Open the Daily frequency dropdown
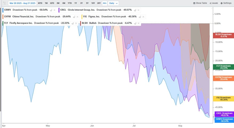This screenshot has width=234, height=128. pos(113,3)
